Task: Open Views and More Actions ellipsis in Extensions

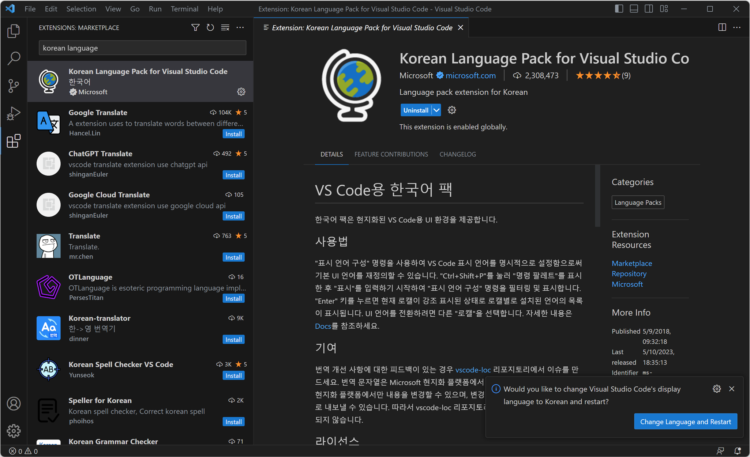Action: click(x=240, y=27)
